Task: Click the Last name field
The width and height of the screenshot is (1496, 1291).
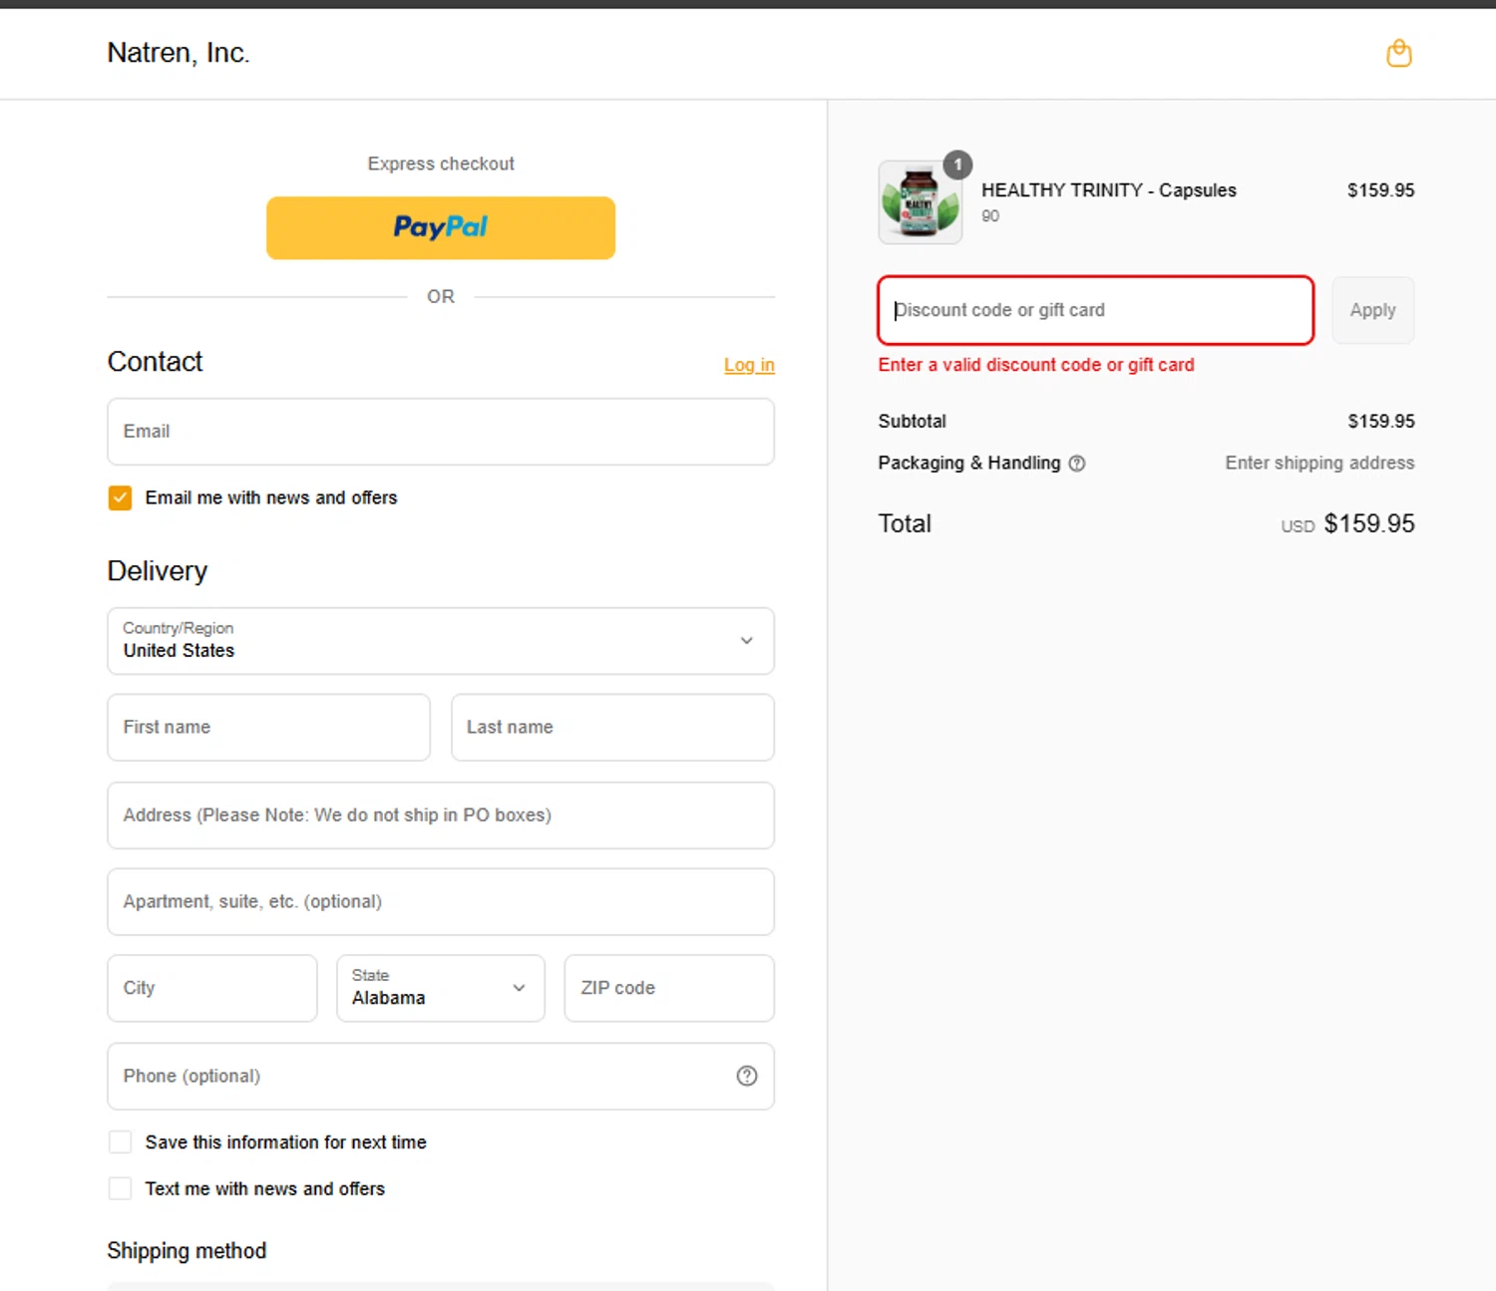Action: coord(612,728)
